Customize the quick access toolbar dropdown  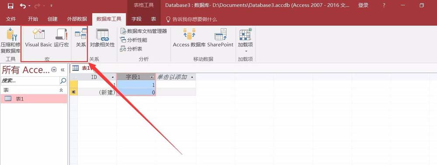[51, 5]
